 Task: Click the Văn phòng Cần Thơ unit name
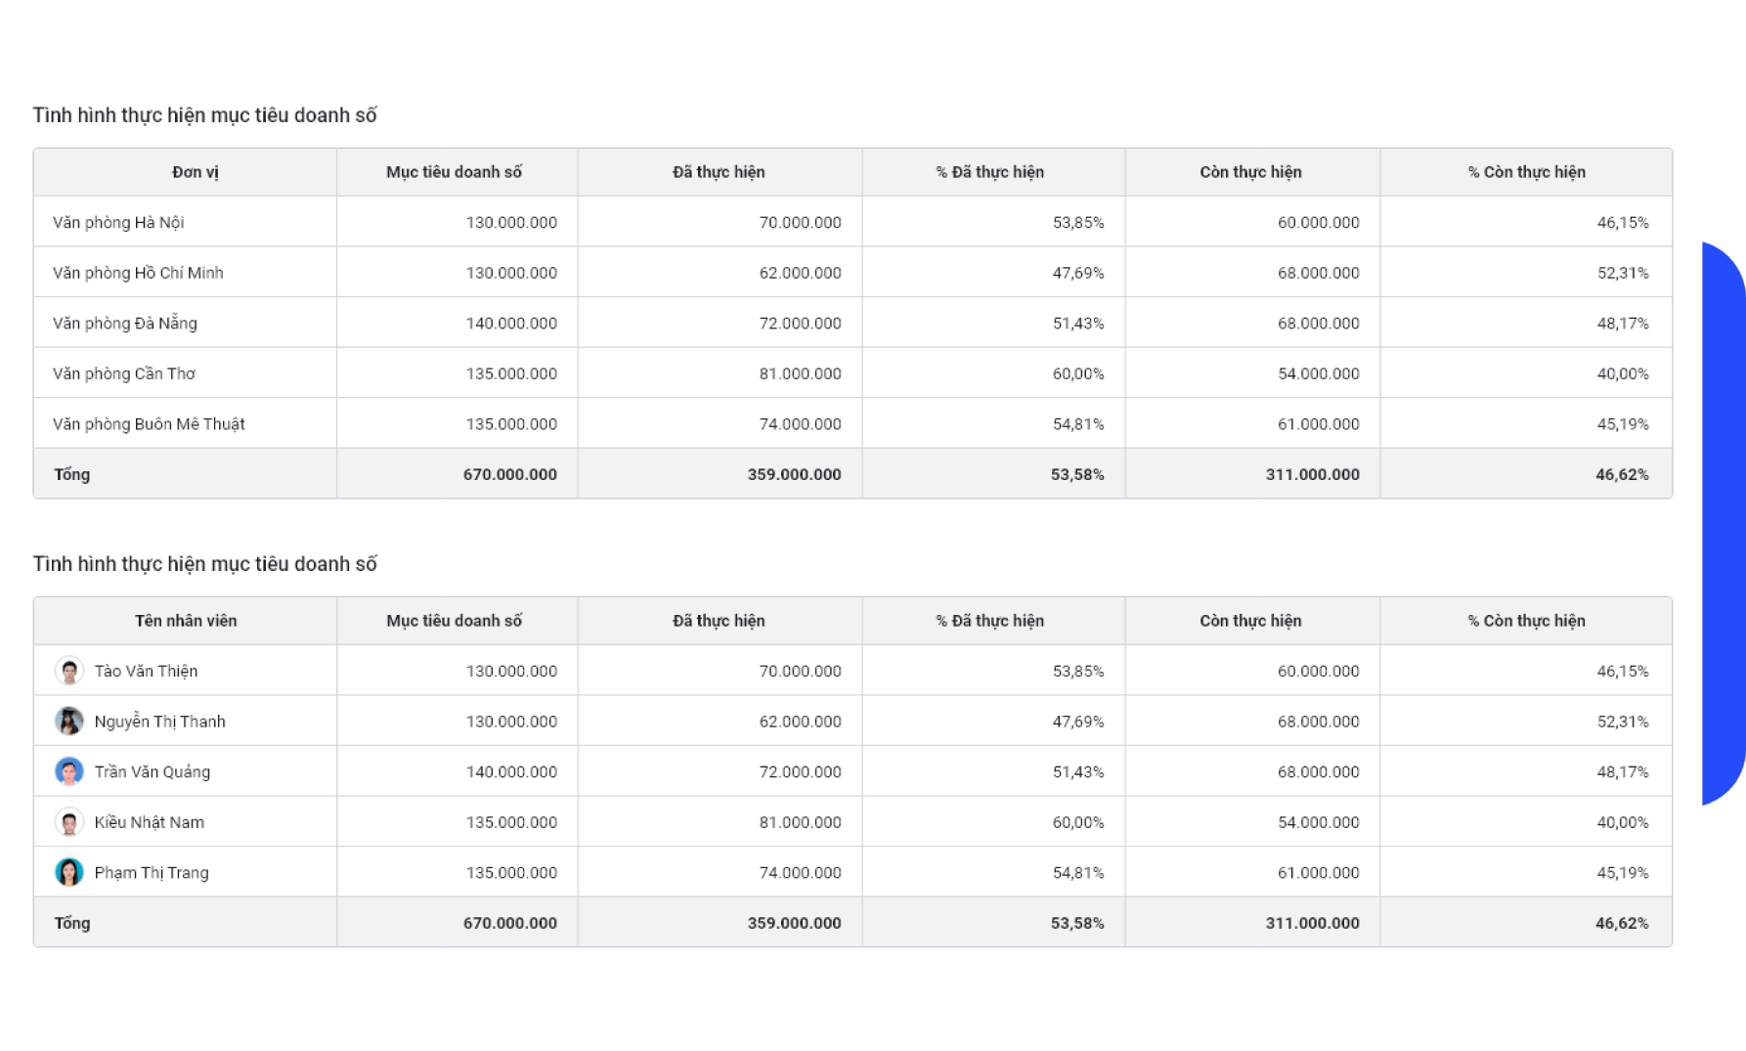[x=124, y=373]
